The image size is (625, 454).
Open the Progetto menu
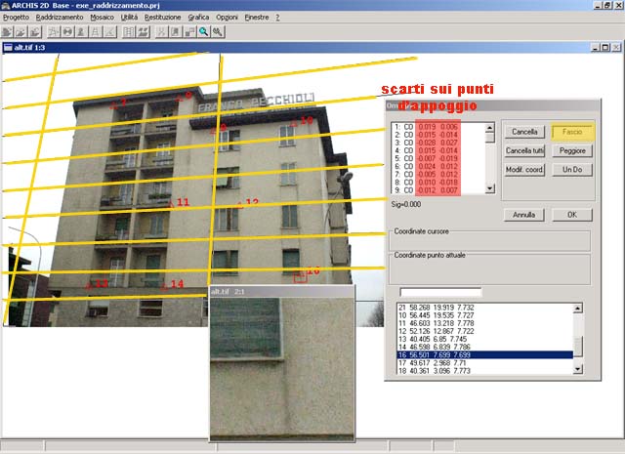tap(16, 18)
